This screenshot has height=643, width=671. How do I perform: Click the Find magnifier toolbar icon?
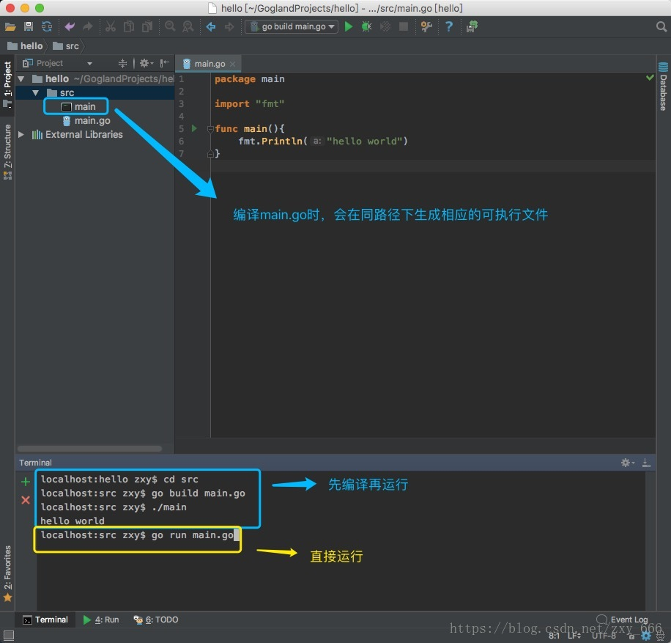[x=170, y=26]
